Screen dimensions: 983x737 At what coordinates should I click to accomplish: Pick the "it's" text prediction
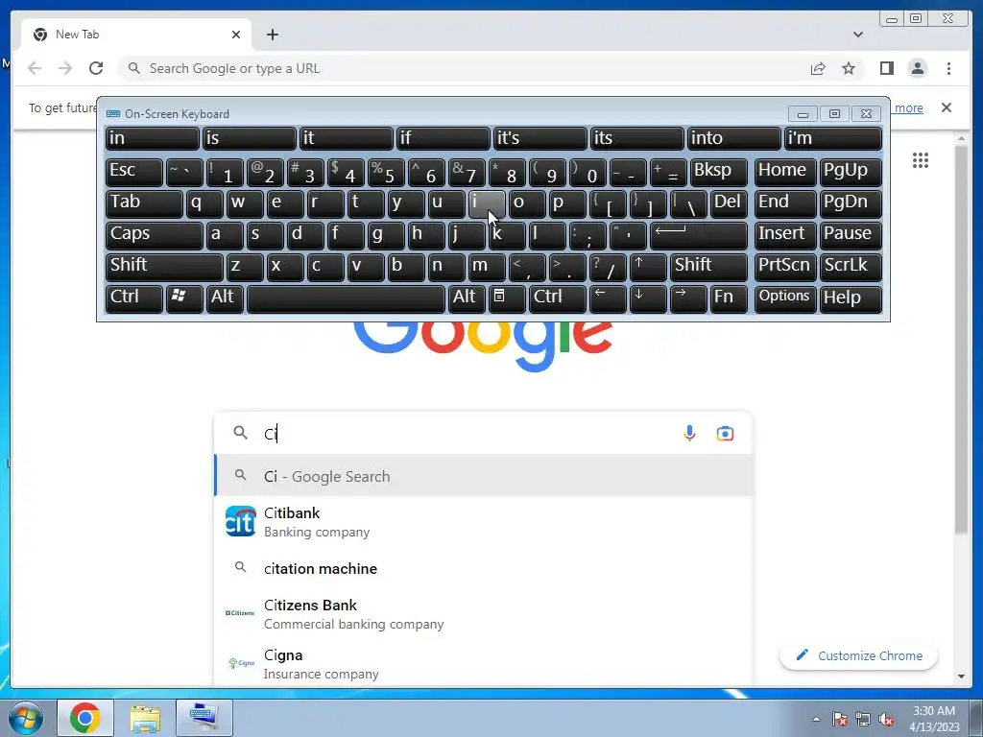coord(540,138)
